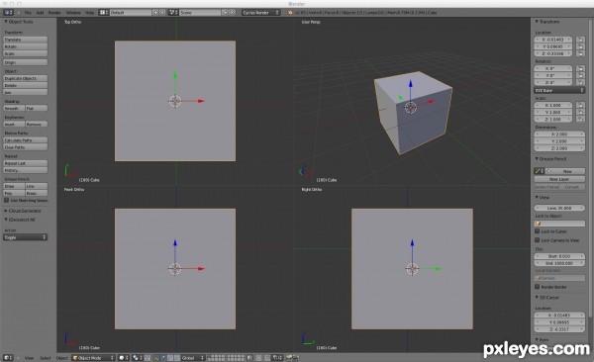Toggle the snap during transform magnet icon
The width and height of the screenshot is (594, 362).
coord(267,357)
